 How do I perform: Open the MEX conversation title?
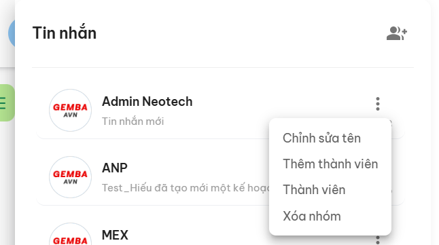pyautogui.click(x=115, y=235)
